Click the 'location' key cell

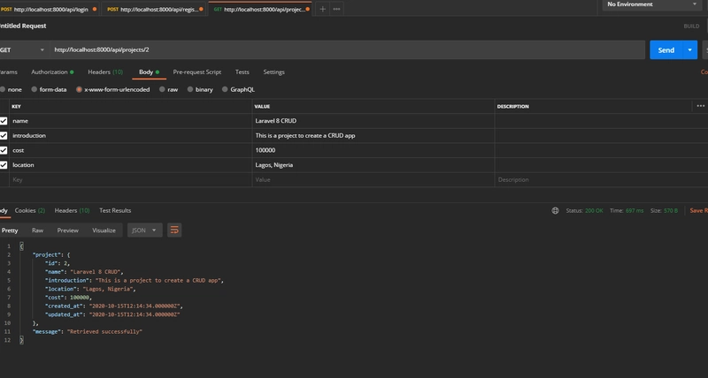click(x=130, y=165)
